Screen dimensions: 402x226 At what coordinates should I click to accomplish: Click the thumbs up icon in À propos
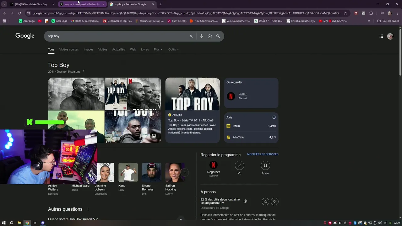pyautogui.click(x=265, y=202)
